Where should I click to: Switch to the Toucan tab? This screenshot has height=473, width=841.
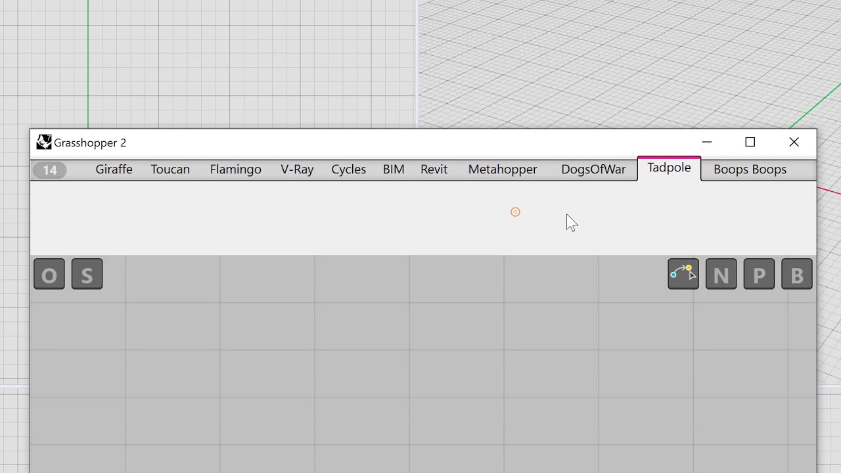pos(170,169)
